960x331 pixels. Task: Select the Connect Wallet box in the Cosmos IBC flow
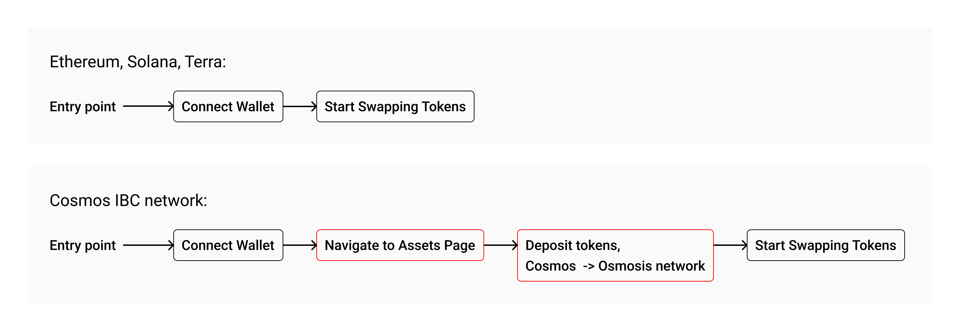[x=228, y=246]
